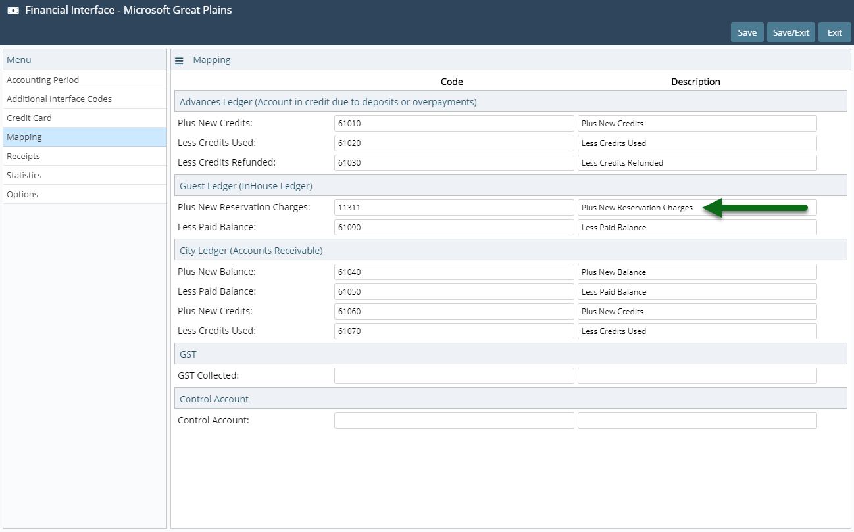Viewport: 854px width, 532px height.
Task: Click City Ledger Less Credits Used code 61070
Action: coord(454,331)
